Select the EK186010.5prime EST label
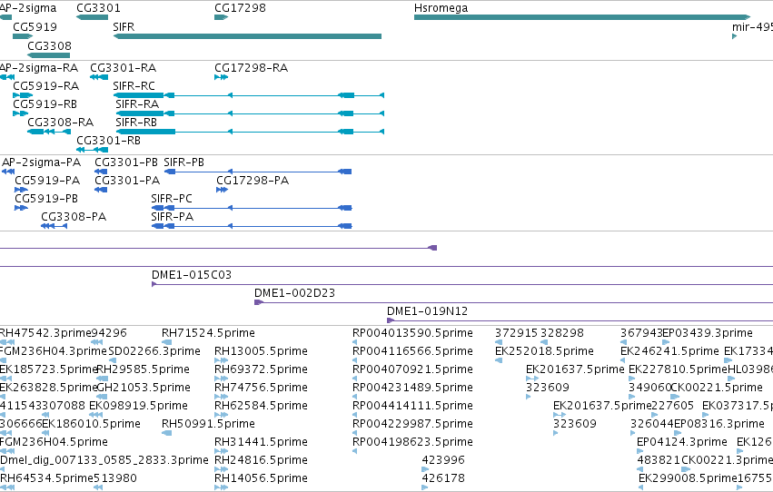Viewport: 773px width, 492px height. point(91,424)
